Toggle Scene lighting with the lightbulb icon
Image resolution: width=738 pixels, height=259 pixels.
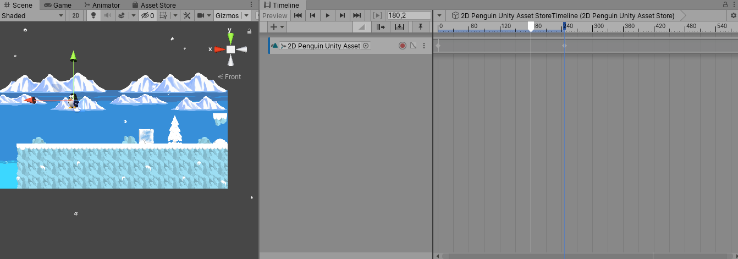click(x=93, y=15)
